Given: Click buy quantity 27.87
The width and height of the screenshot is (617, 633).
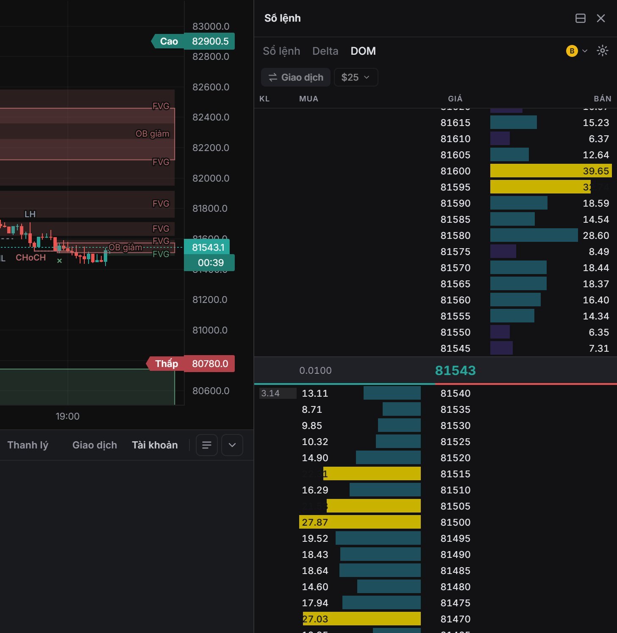Looking at the screenshot, I should point(315,522).
